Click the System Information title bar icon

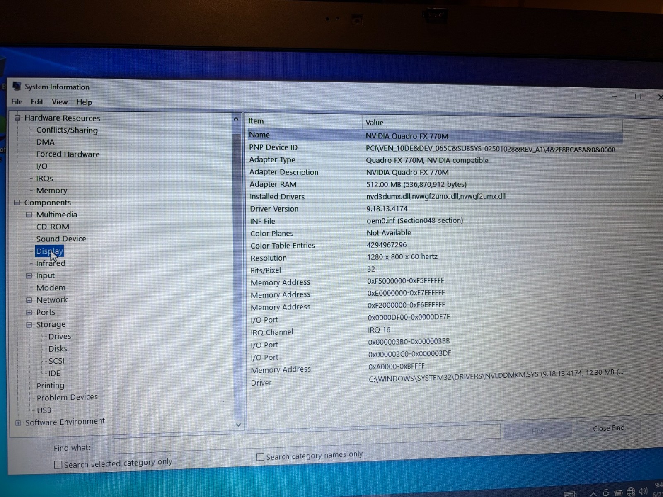tap(17, 86)
